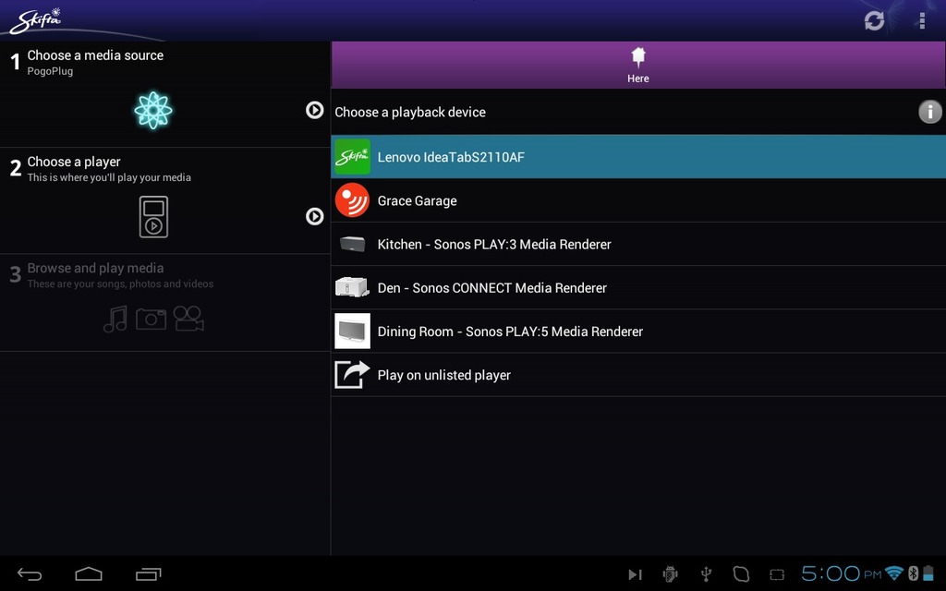
Task: Select Grace Garage playback device
Action: [638, 200]
